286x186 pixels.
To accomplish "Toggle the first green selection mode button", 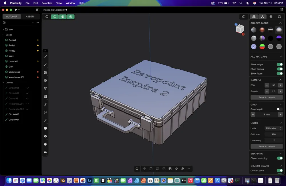I will pyautogui.click(x=55, y=17).
